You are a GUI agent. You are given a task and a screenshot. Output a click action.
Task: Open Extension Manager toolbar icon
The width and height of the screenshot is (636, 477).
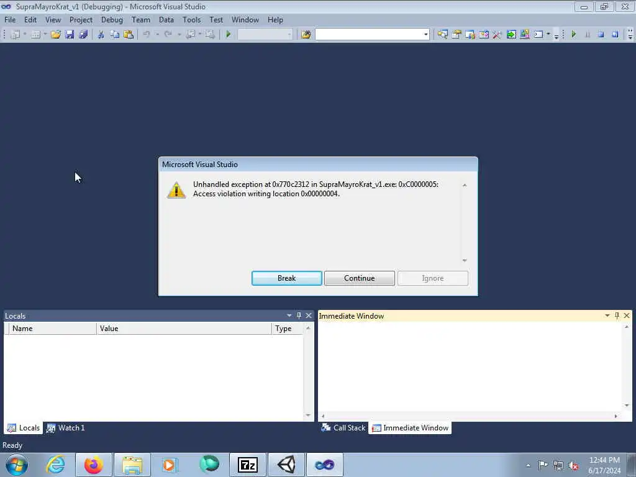(525, 35)
